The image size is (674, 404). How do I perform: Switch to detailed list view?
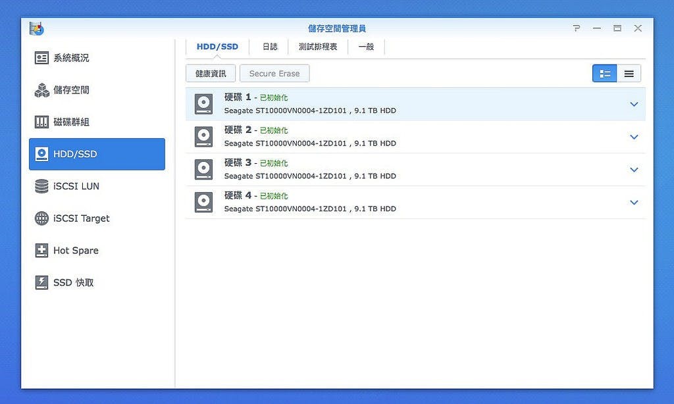[604, 74]
